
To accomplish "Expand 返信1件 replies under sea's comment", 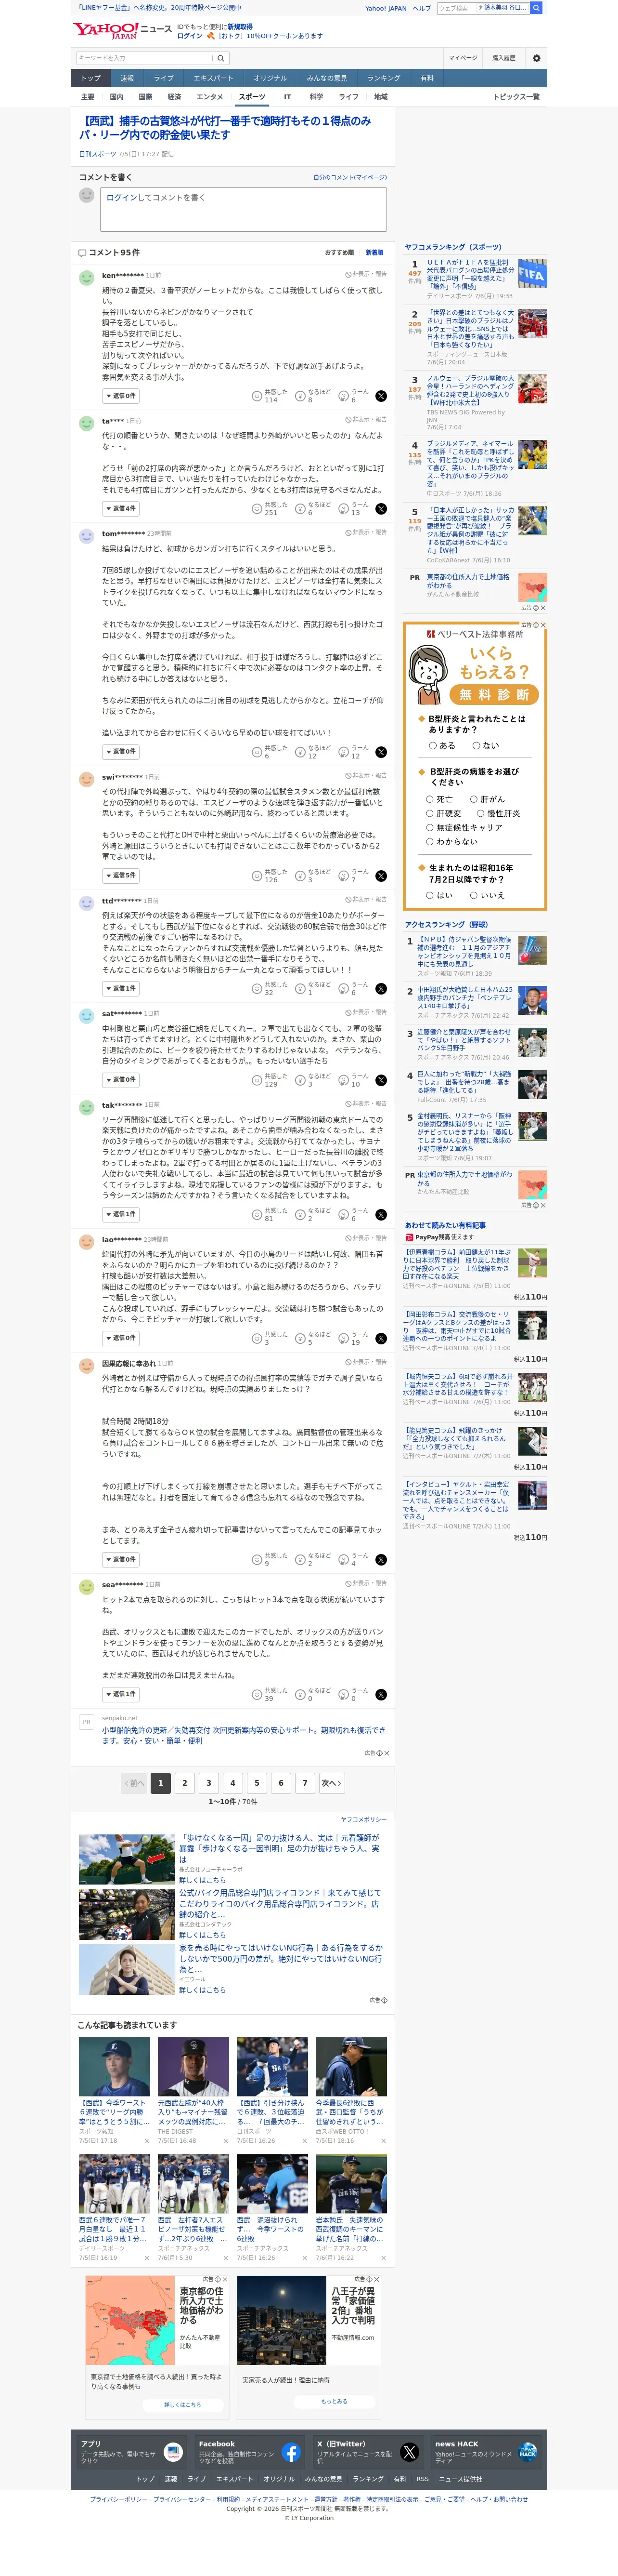I will (121, 1694).
